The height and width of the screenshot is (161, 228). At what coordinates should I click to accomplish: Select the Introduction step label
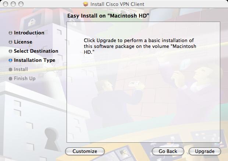click(29, 33)
